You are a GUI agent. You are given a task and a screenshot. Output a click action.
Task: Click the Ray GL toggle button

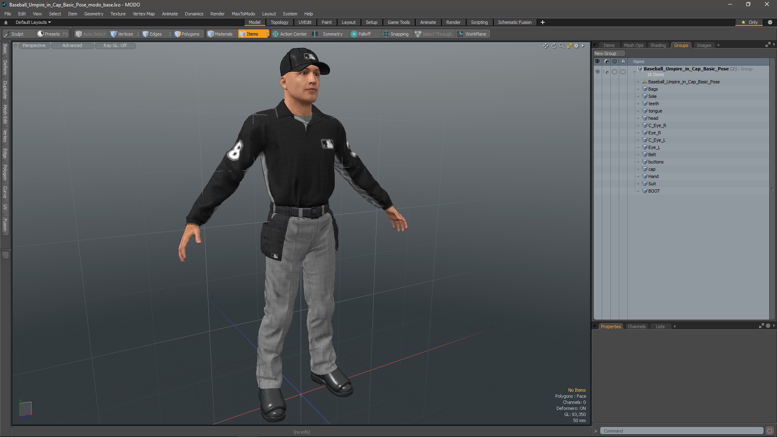(x=115, y=45)
